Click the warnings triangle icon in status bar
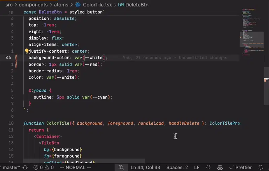The height and width of the screenshot is (171, 269). tap(47, 167)
